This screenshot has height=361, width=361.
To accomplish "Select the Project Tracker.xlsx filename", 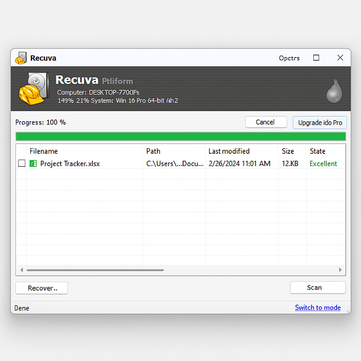I will pos(70,164).
